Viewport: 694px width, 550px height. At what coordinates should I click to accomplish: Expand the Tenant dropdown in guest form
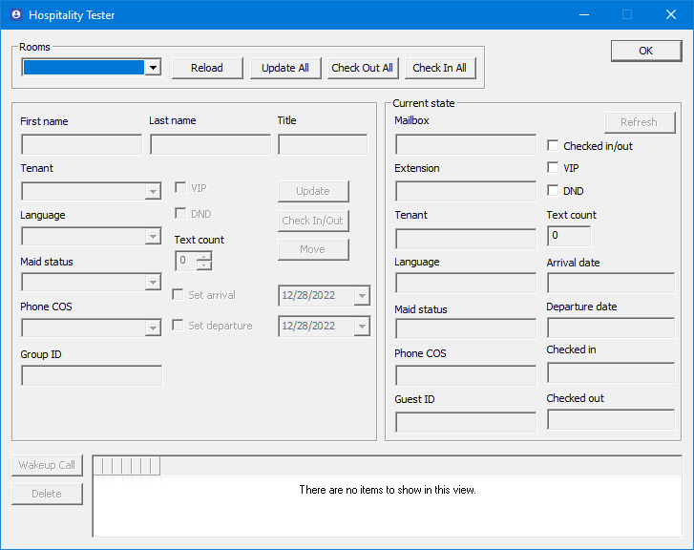[x=153, y=192]
